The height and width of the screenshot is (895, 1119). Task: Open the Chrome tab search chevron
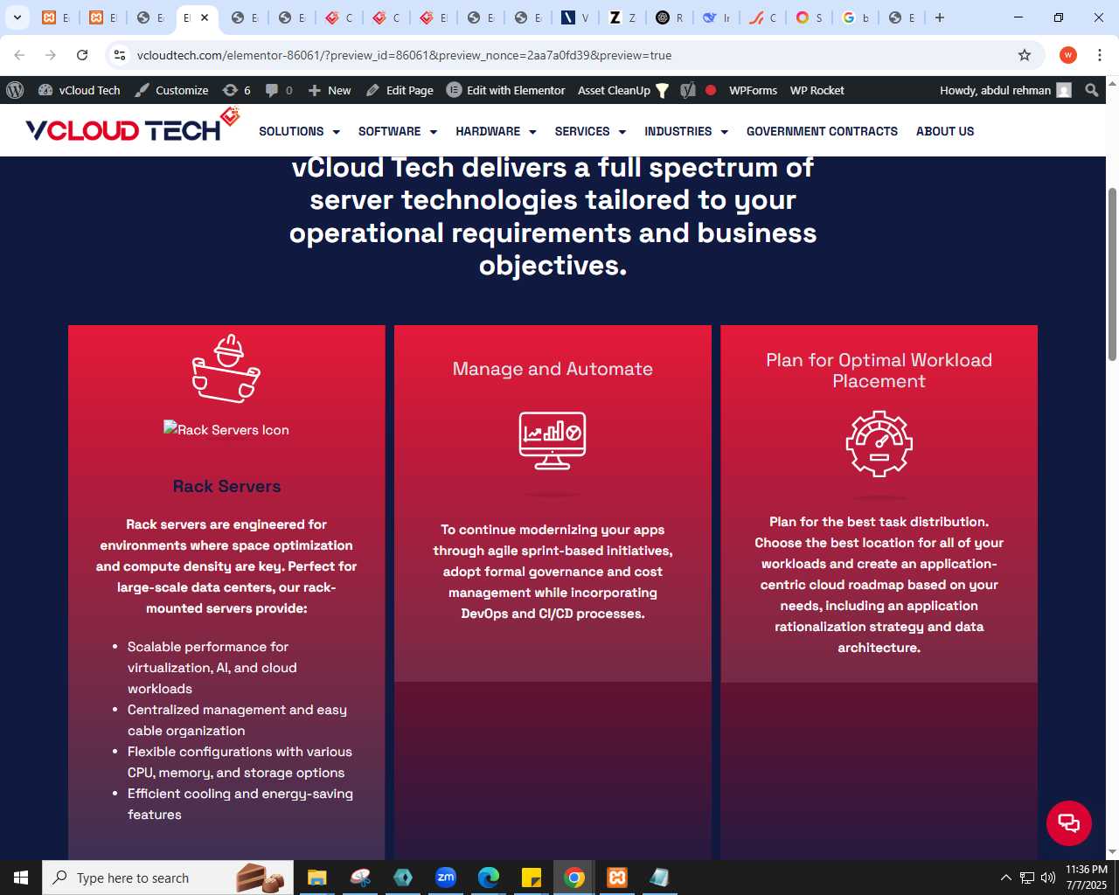coord(17,17)
